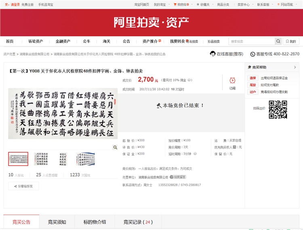This screenshot has width=303, height=230.
Task: Go to 淘宝网首页
Action: (142, 4)
